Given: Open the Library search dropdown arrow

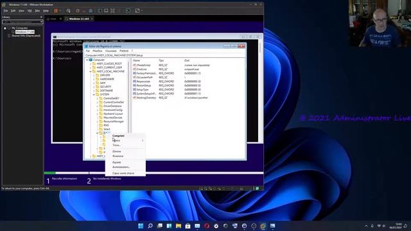Looking at the screenshot, I should coord(41,22).
